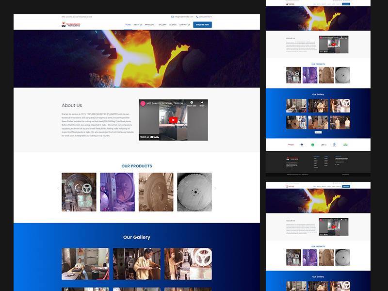The height and width of the screenshot is (291, 388).
Task: Open the large product image with green handwheel machine
Action: tap(79, 192)
